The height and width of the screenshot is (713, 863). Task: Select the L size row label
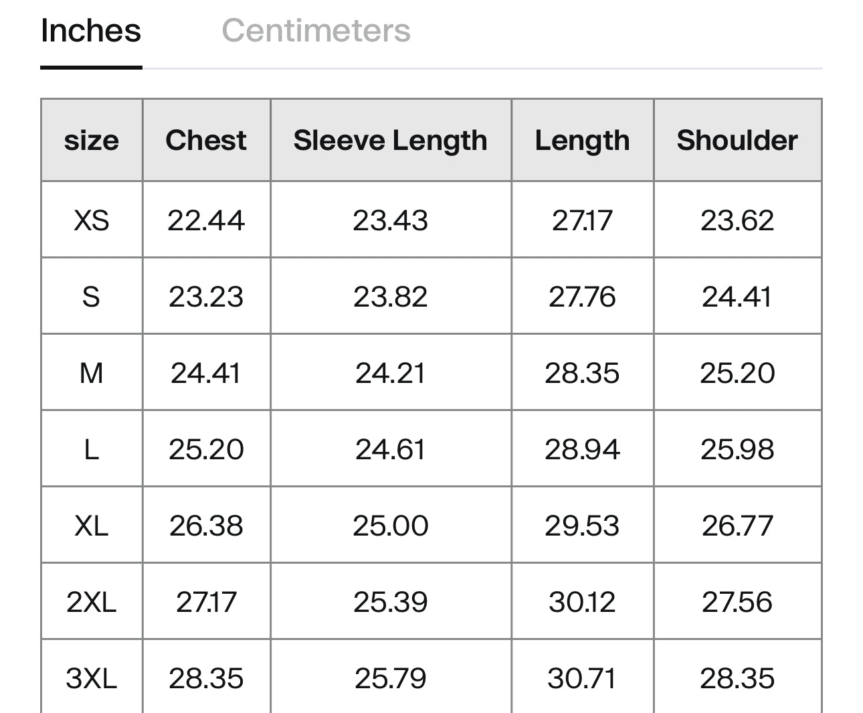point(92,449)
